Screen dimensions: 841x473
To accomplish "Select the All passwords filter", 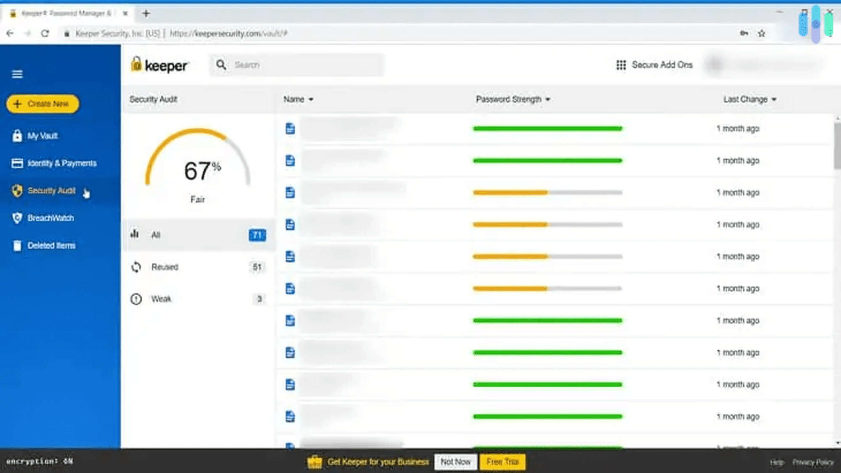I will click(x=156, y=235).
